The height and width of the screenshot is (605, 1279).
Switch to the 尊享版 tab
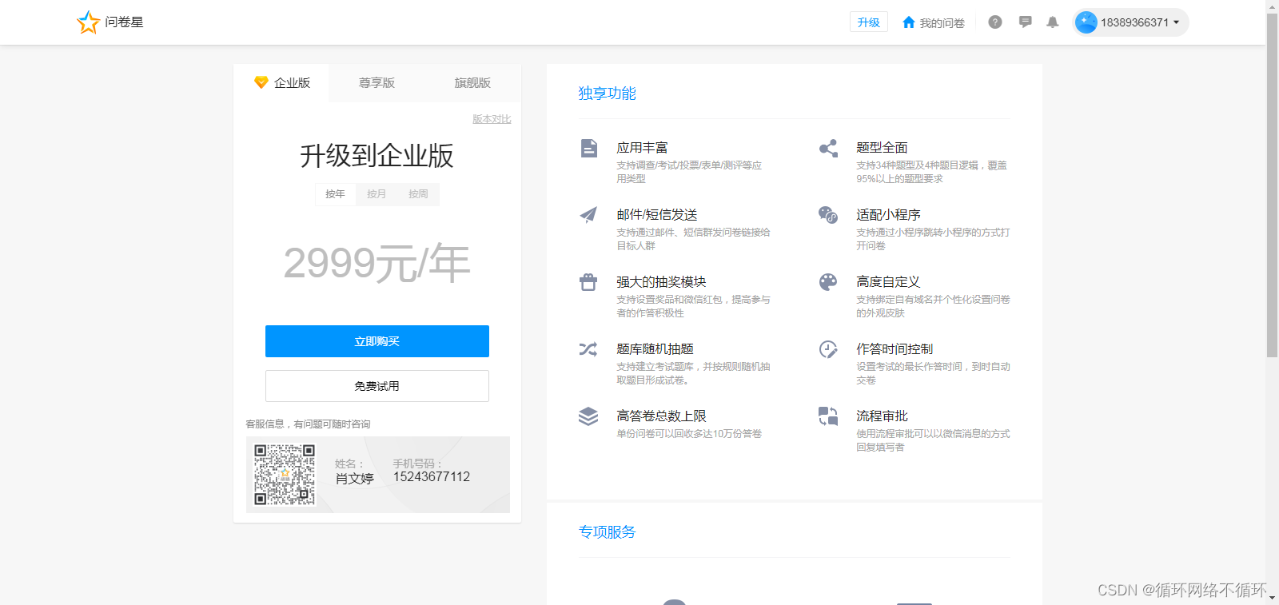click(377, 83)
